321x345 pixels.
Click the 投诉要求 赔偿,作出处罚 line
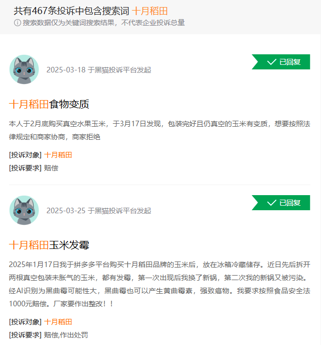[x=48, y=335]
